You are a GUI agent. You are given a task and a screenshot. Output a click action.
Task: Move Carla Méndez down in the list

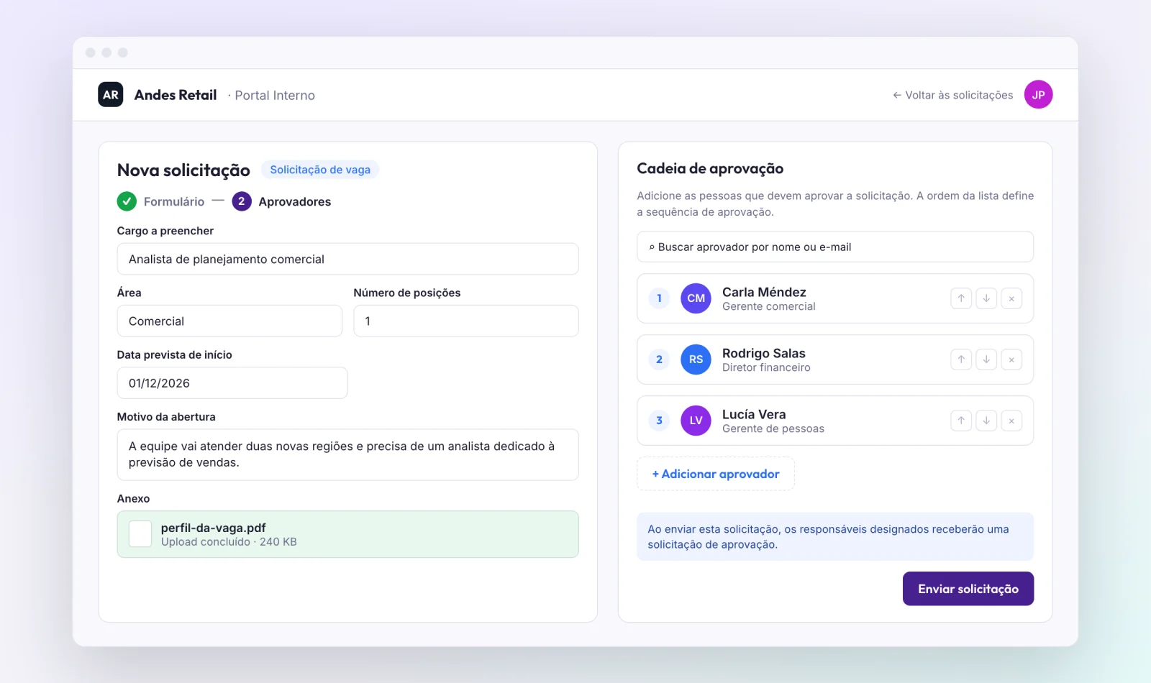[x=986, y=298]
